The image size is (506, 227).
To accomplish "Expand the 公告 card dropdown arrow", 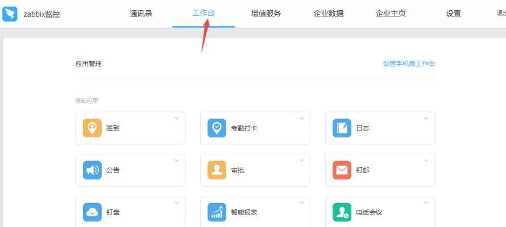I will [176, 161].
